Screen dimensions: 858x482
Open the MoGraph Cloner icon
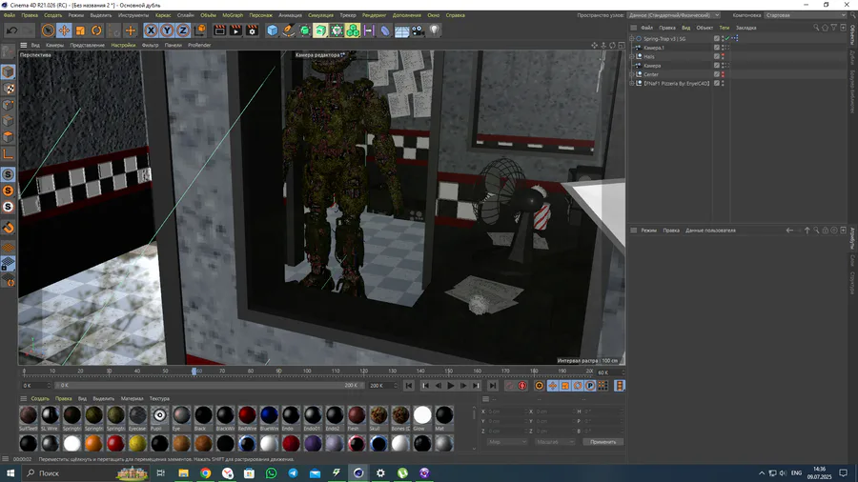353,30
